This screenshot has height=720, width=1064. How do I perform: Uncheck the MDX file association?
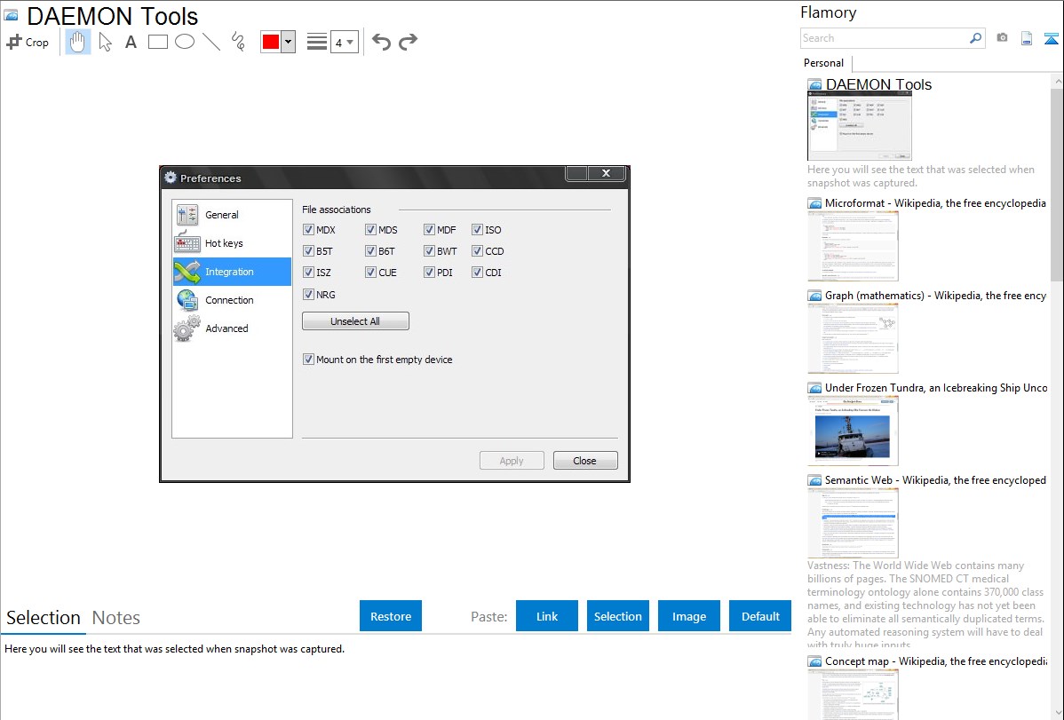309,230
